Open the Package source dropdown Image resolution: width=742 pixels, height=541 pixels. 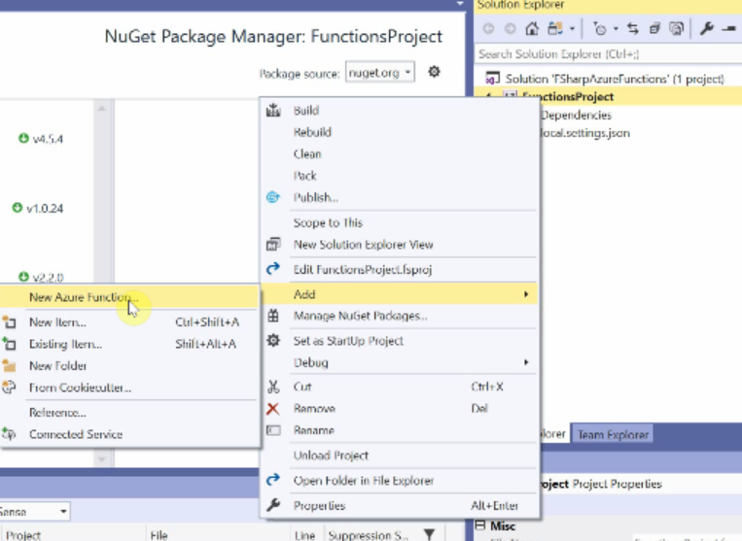(380, 73)
